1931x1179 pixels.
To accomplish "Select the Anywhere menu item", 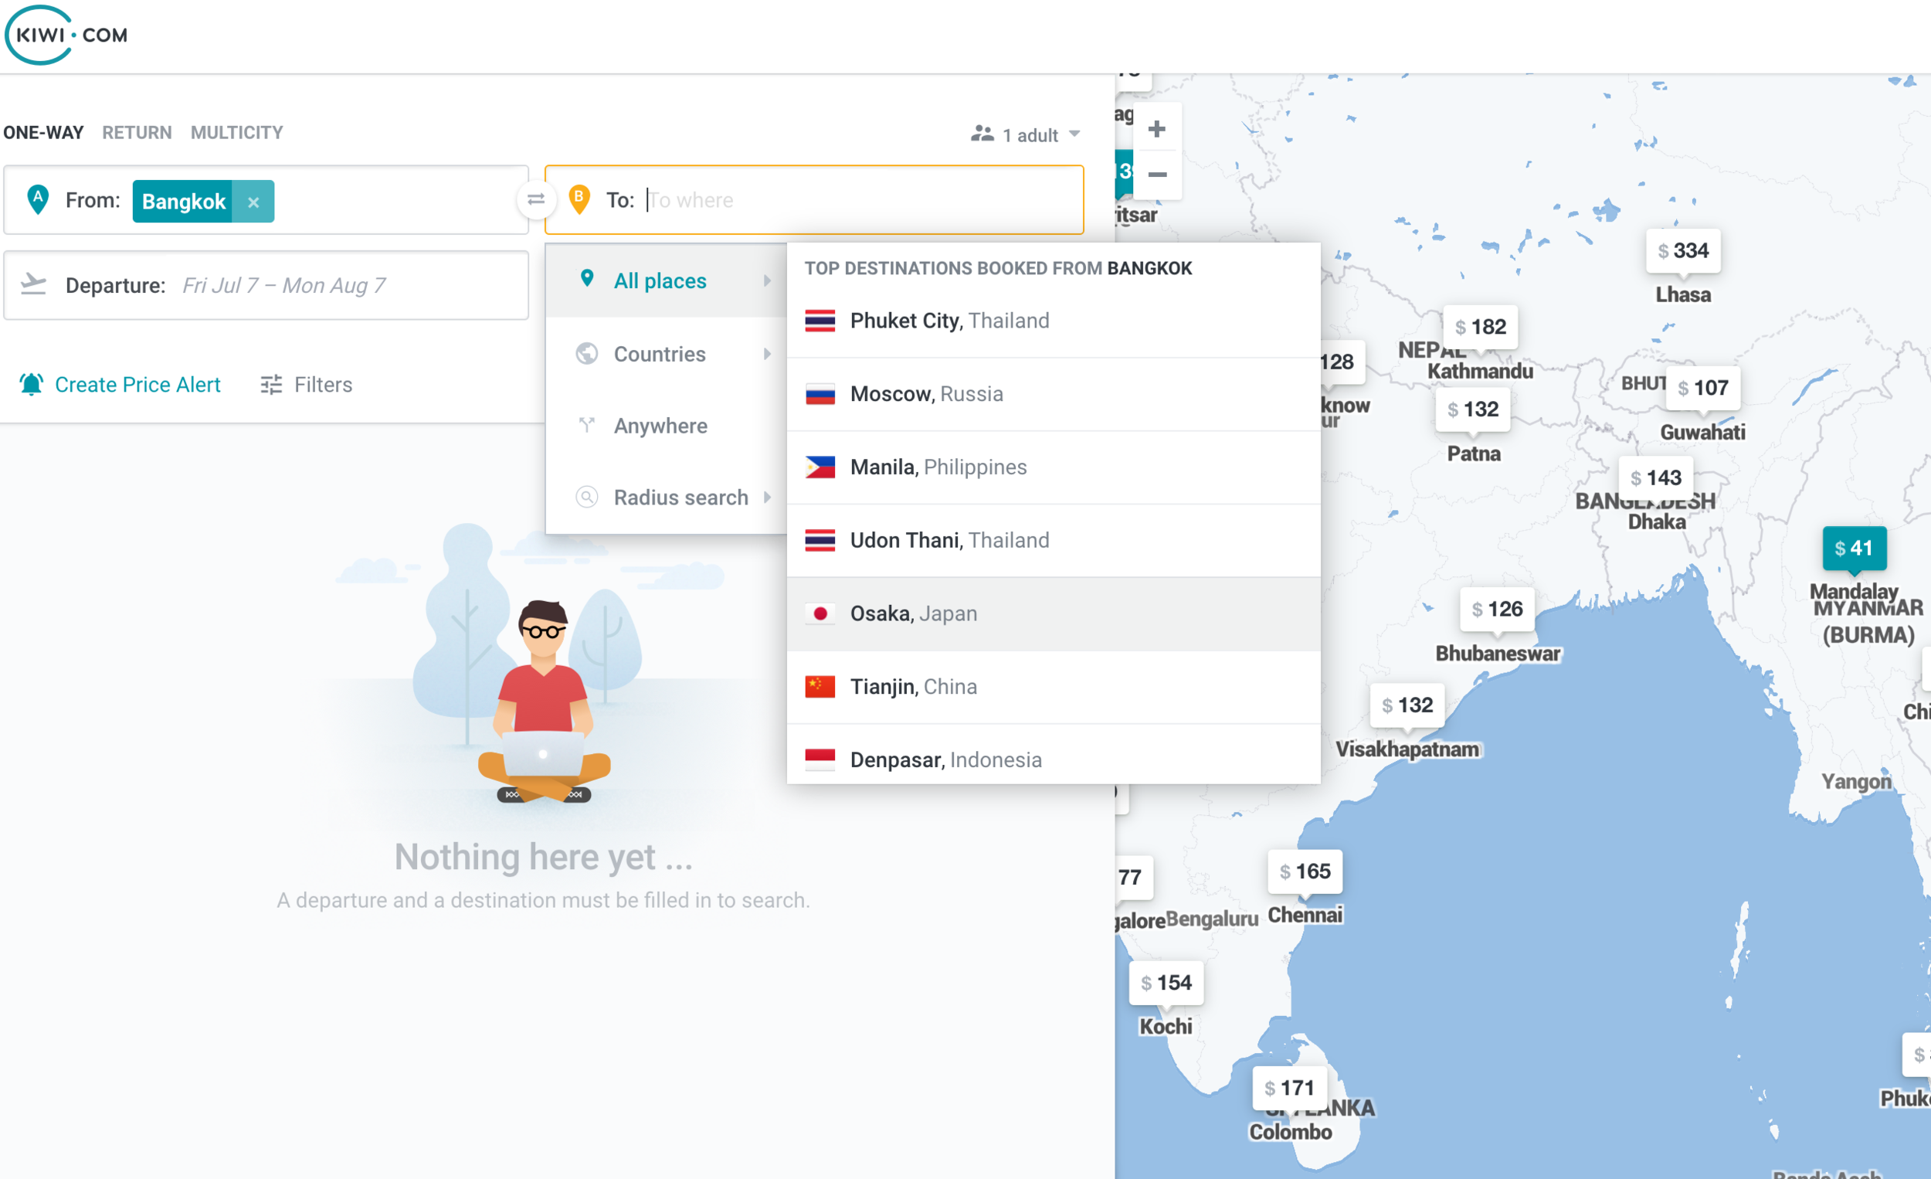I will pyautogui.click(x=666, y=426).
